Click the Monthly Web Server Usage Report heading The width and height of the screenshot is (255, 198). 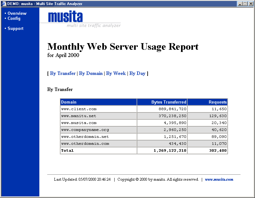click(123, 47)
